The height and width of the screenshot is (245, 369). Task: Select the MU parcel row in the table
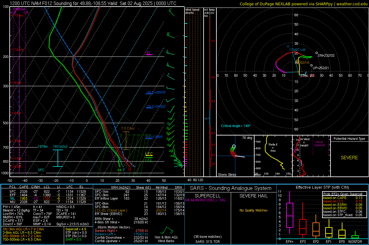(48, 202)
